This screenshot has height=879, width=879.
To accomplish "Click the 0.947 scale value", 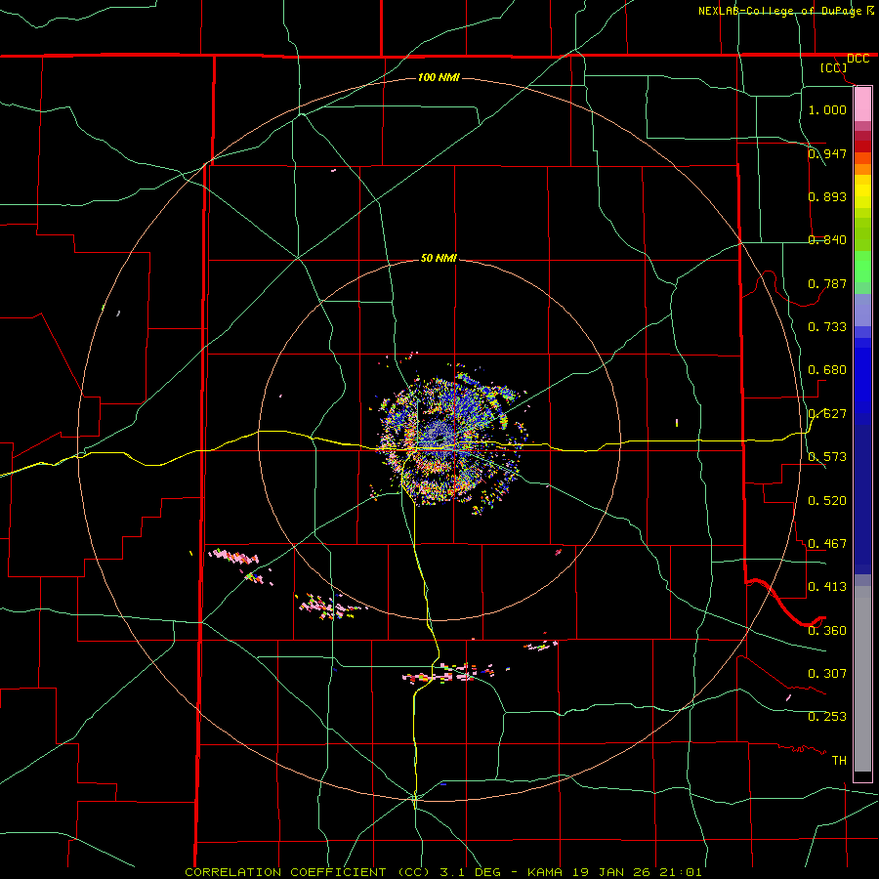I will click(827, 153).
